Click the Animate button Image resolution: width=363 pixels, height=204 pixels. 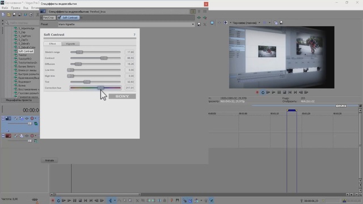[x=49, y=160]
